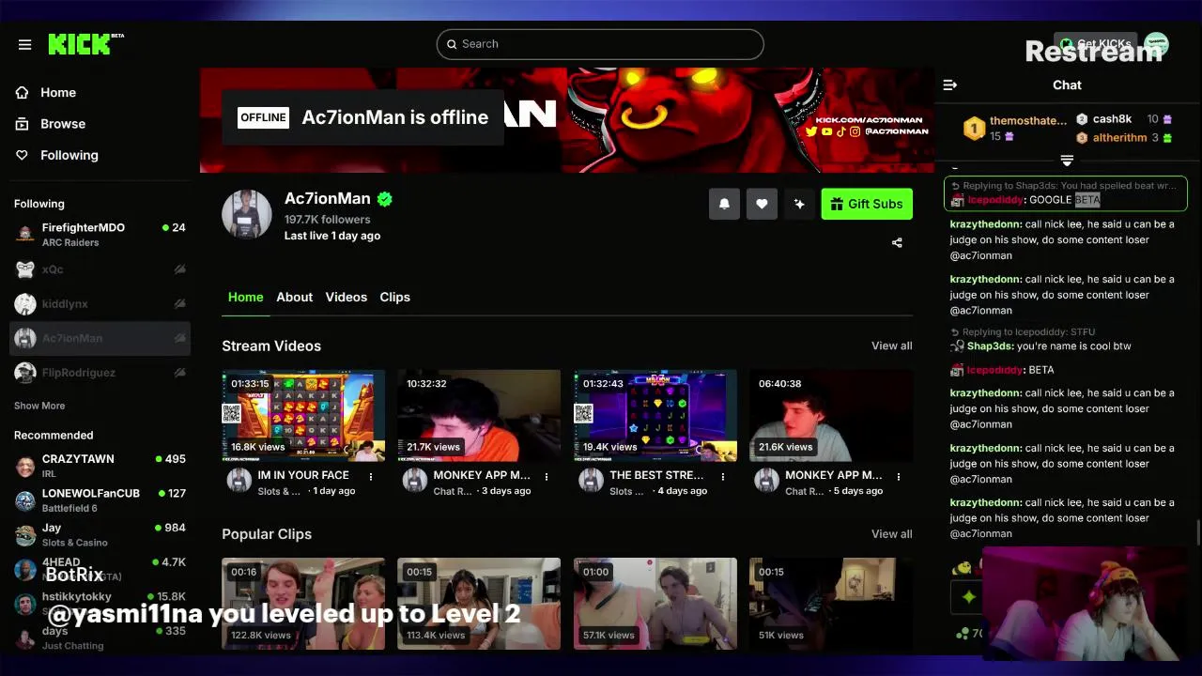Click the sparkle subscribe icon button
Image resolution: width=1202 pixels, height=676 pixels.
pyautogui.click(x=799, y=204)
